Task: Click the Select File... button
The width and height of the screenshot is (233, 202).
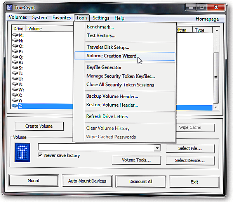Action: coord(190,148)
